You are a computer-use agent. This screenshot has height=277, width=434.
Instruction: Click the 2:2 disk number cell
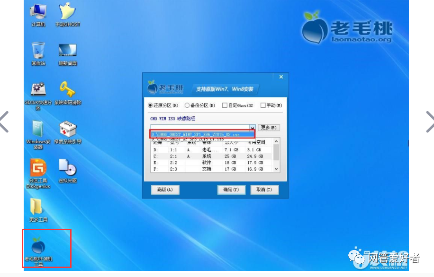(x=173, y=163)
